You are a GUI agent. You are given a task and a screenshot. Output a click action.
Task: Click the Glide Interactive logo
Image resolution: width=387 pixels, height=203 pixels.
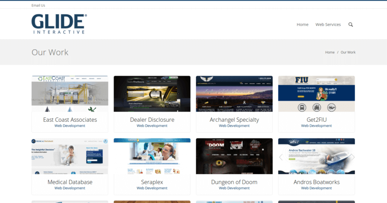point(59,24)
